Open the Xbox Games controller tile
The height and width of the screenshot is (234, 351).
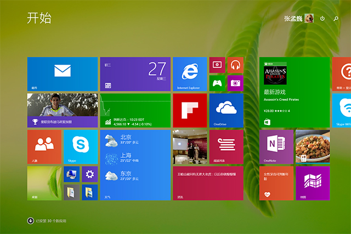pyautogui.click(x=217, y=83)
